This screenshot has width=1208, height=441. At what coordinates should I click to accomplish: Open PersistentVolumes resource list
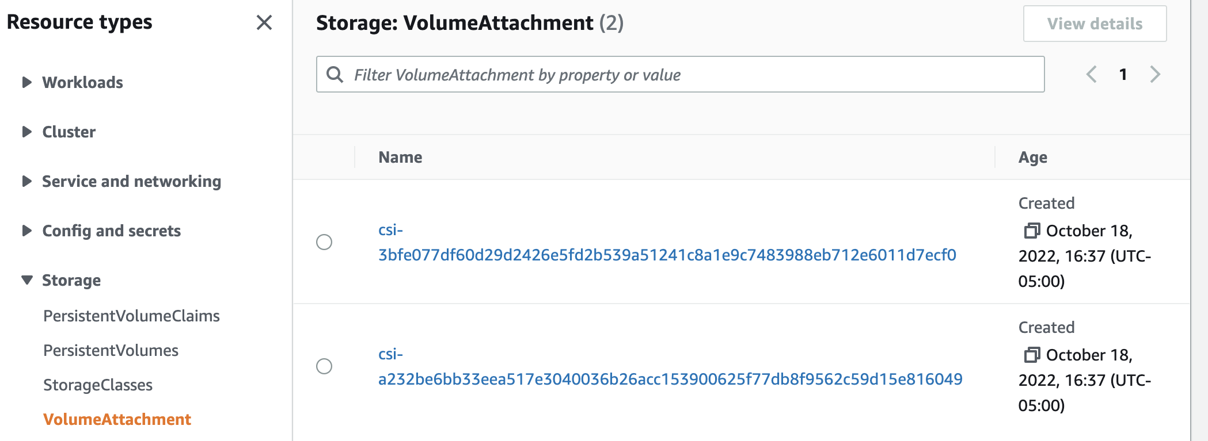point(111,350)
